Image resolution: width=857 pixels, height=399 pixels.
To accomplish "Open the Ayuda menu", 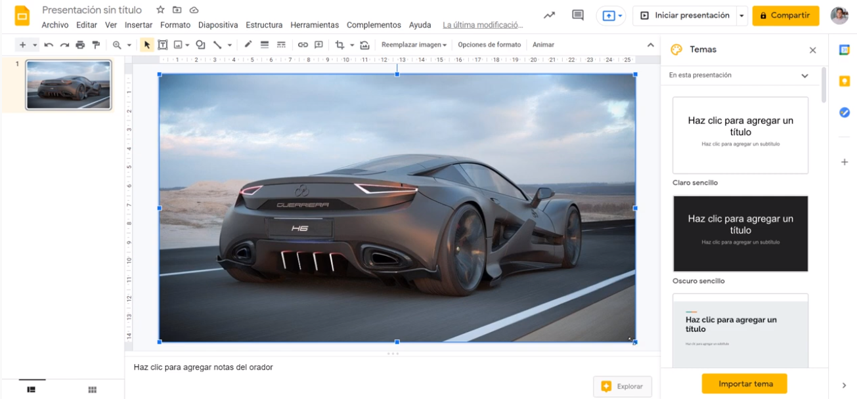I will click(x=420, y=25).
